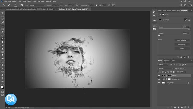Toggle lock image pixels brush icon
This screenshot has width=193, height=109.
(x=166, y=72)
